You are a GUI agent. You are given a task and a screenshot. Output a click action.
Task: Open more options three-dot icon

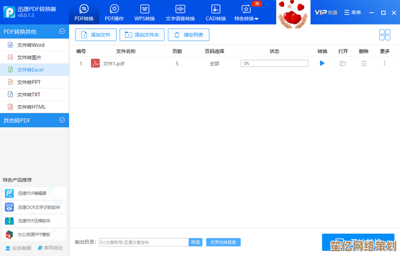(x=385, y=63)
